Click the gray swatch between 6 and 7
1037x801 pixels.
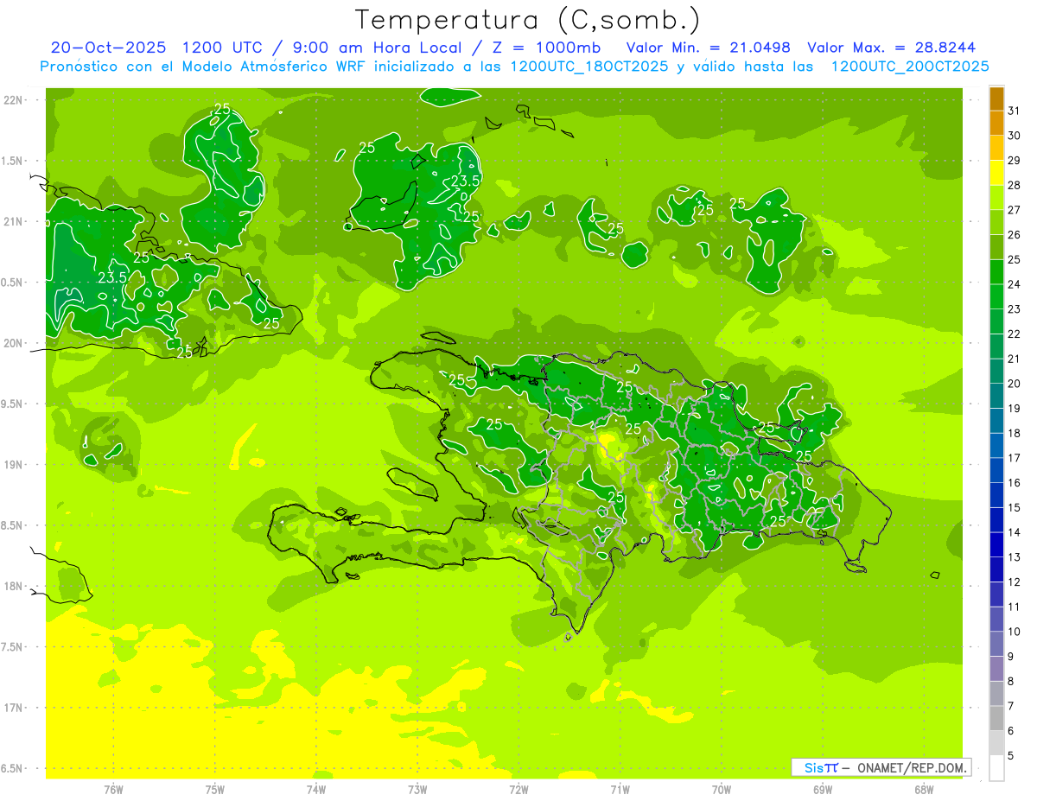[x=996, y=718]
